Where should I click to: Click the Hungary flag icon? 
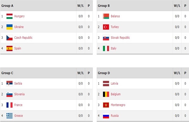tap(9, 16)
